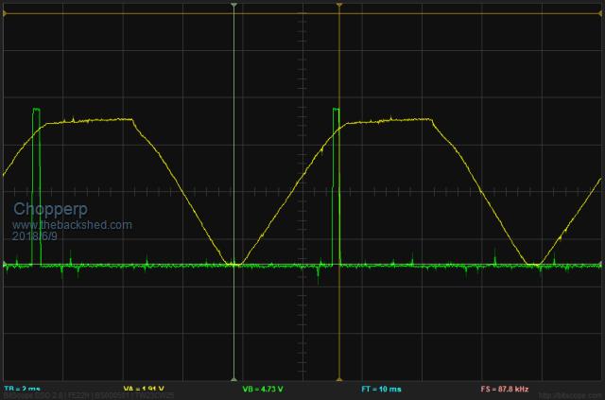Viewport: 605px width, 400px height.
Task: Click the FT 10 ms readout
Action: [379, 389]
